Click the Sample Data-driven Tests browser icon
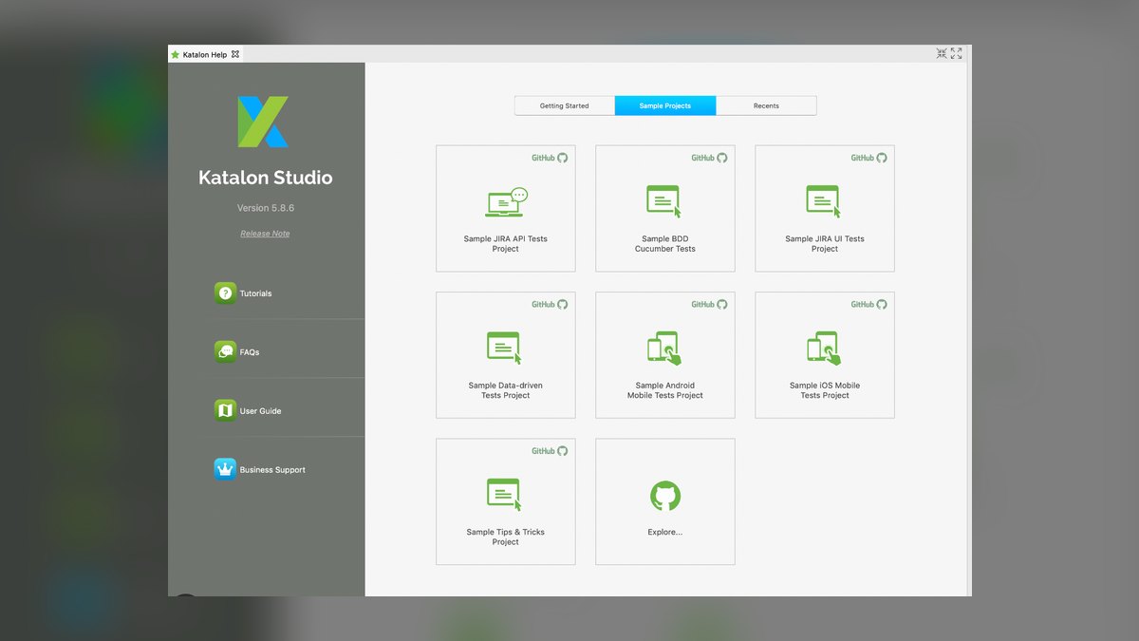1139x641 pixels. (505, 348)
